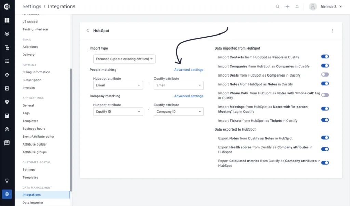Click the hierarchy tree icon in left rail
The image size is (350, 206).
tap(7, 47)
